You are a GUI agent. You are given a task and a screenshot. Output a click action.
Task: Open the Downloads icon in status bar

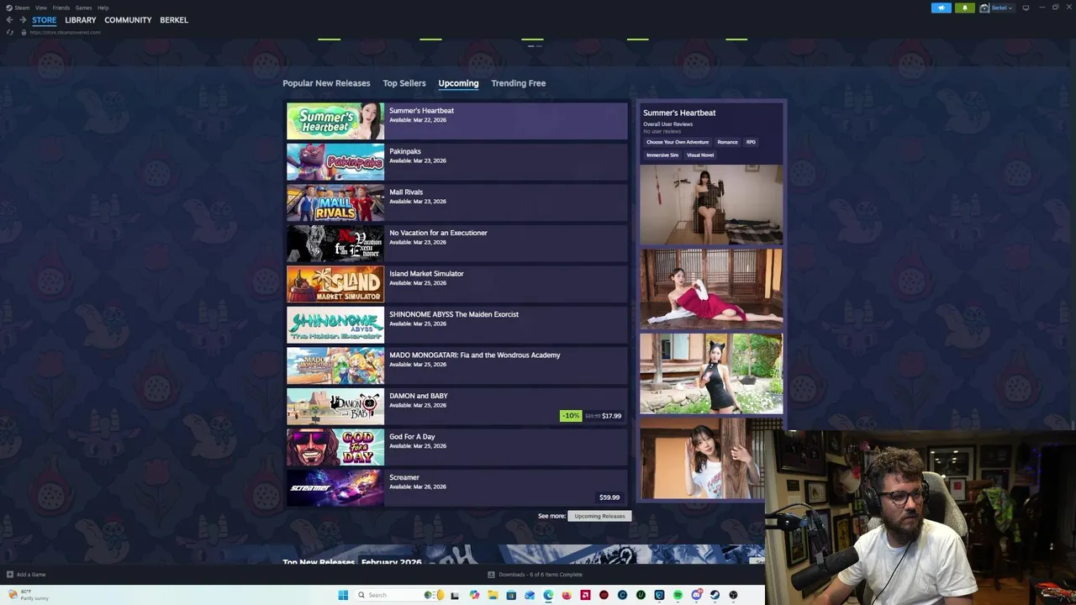point(491,575)
